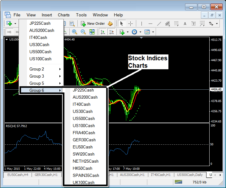
Task: Expand the Group 3 submenu
Action: [x=41, y=76]
